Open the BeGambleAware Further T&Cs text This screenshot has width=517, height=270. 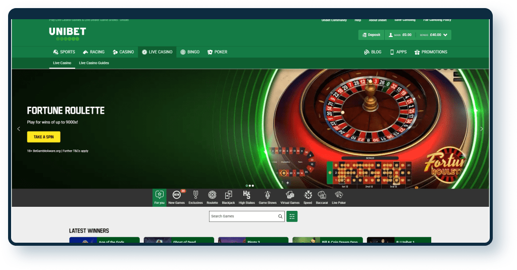click(x=58, y=151)
